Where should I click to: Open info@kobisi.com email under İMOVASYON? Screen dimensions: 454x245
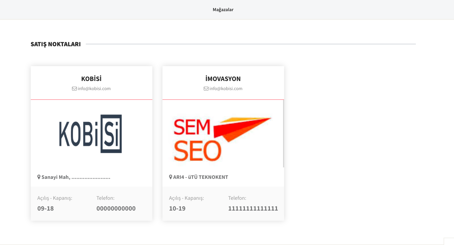point(226,89)
